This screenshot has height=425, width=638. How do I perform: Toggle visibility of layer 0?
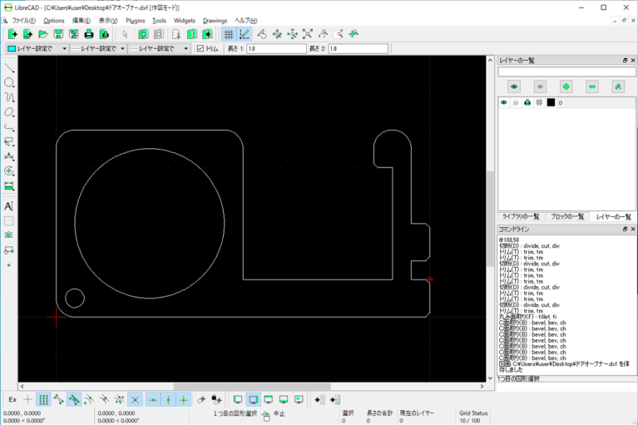(x=503, y=102)
